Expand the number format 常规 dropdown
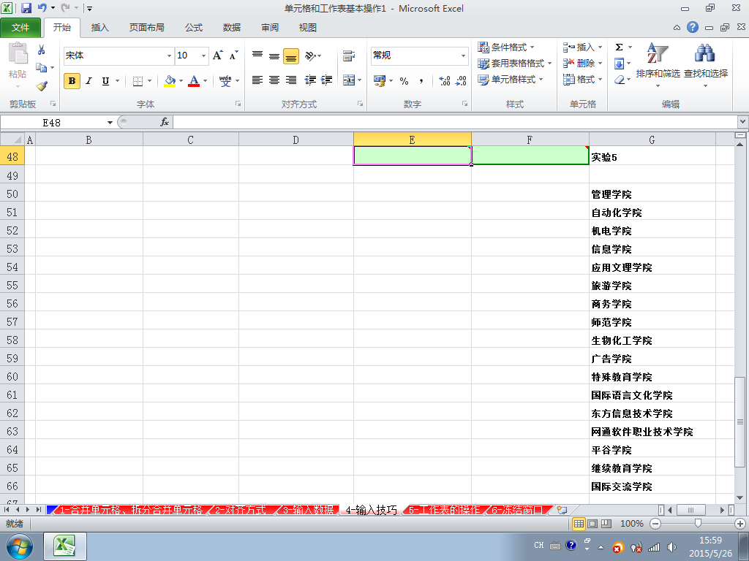 [463, 56]
